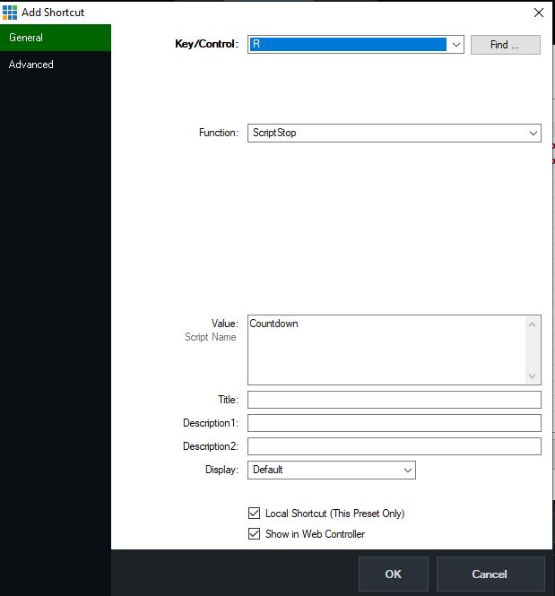Viewport: 555px width, 596px height.
Task: Click the Key/Control field containing R
Action: coord(347,45)
